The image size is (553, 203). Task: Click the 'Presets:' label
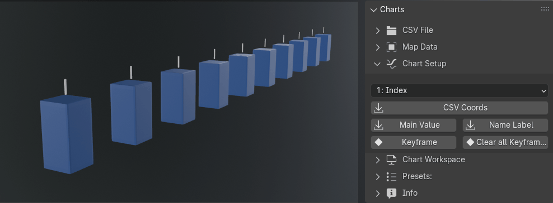(417, 176)
